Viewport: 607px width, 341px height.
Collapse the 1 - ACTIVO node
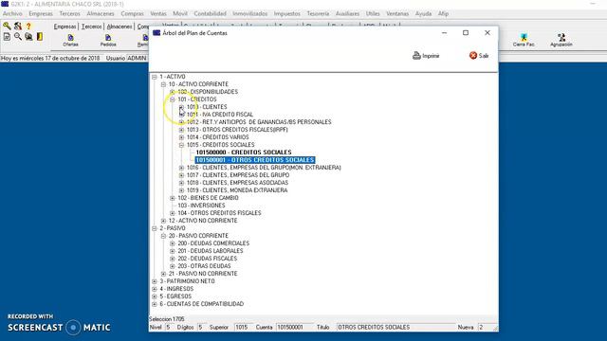tap(155, 77)
